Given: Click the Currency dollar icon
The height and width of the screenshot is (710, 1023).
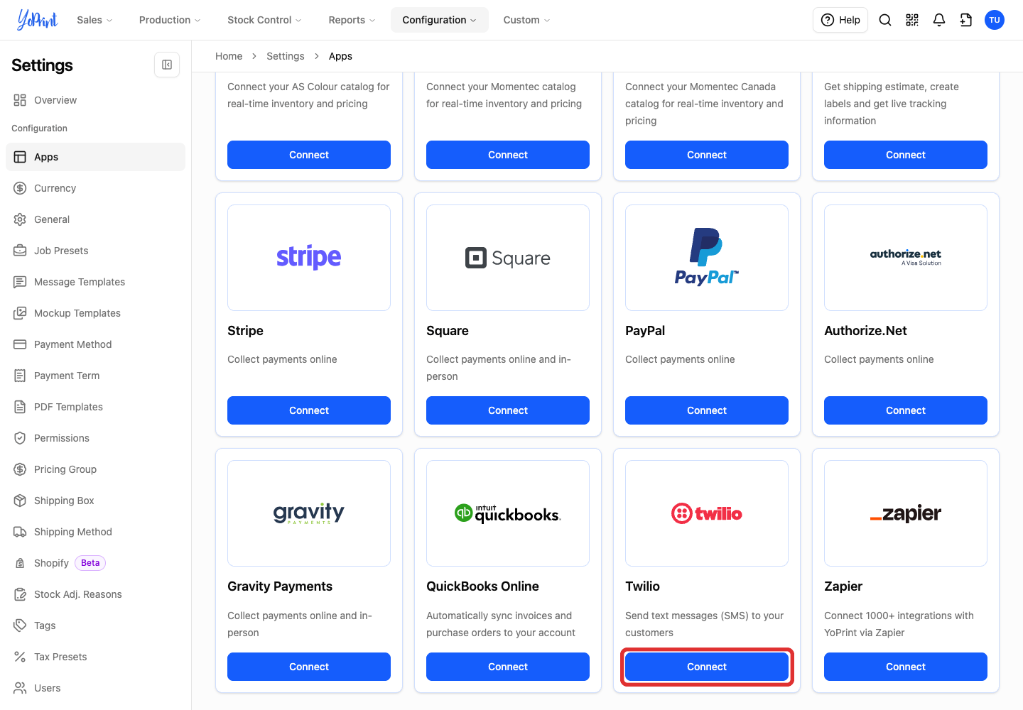Looking at the screenshot, I should click(x=20, y=188).
